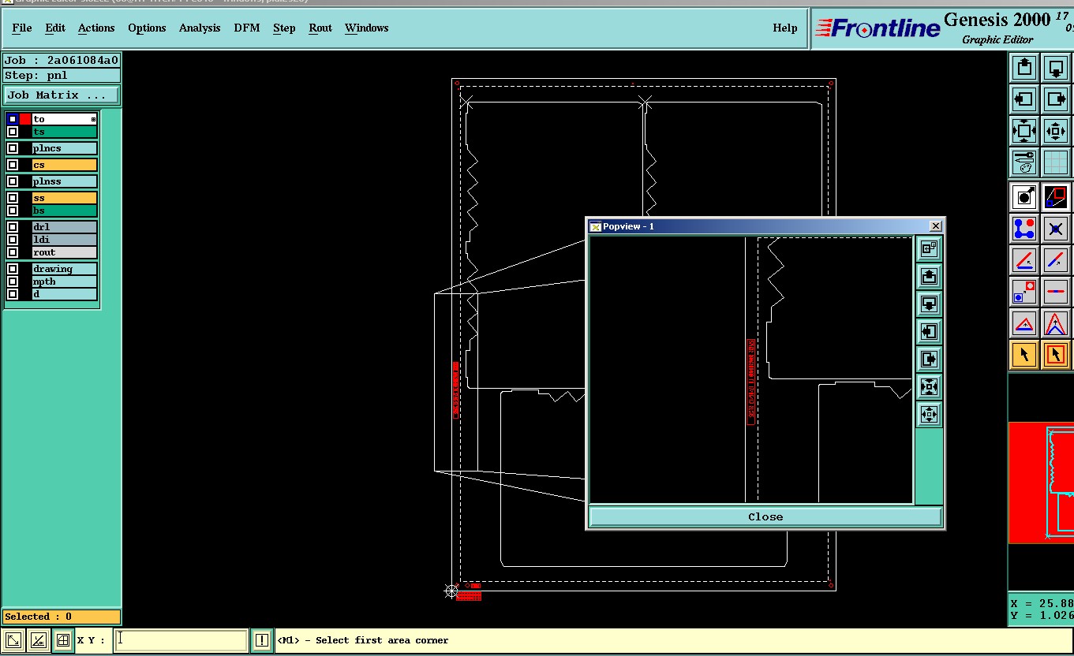Click the diagonal-line coordinate mode icon at bottom-left
1074x656 pixels.
[x=38, y=640]
